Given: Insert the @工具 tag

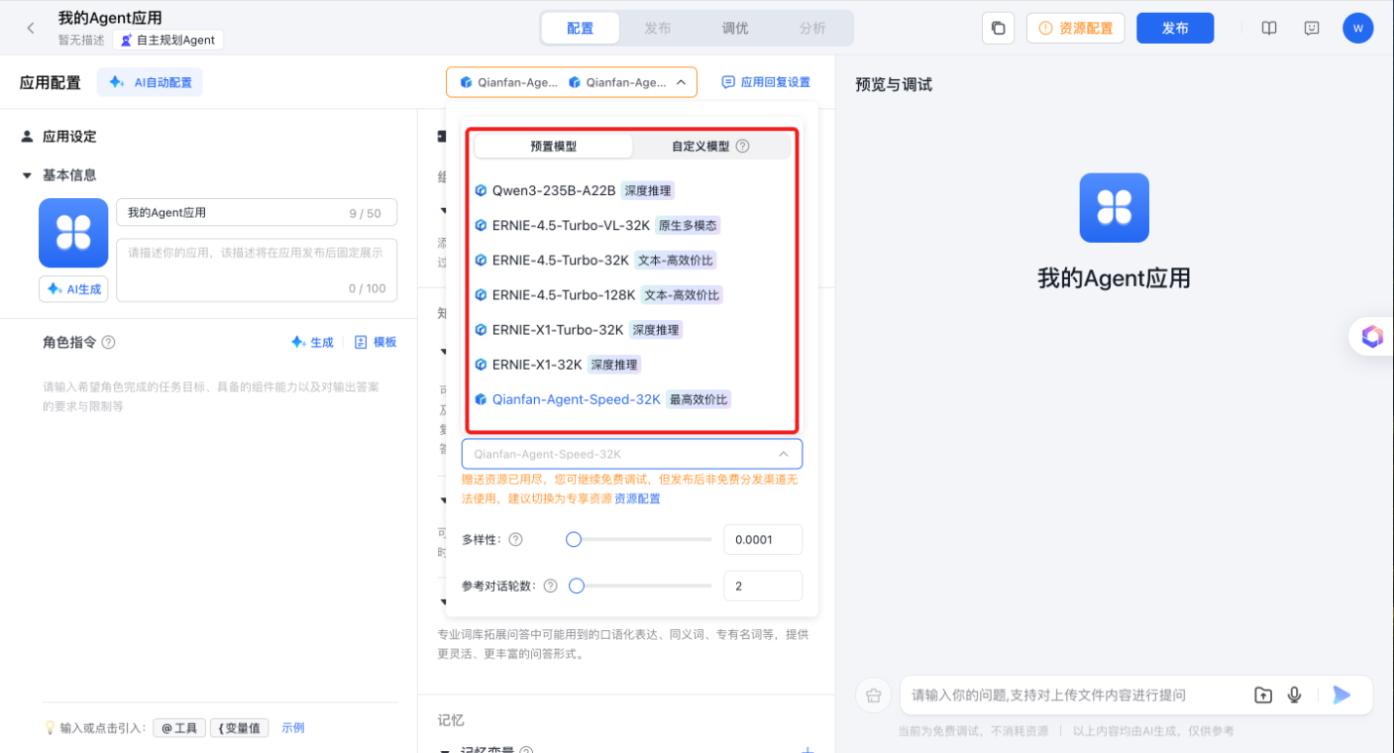Looking at the screenshot, I should pos(180,728).
